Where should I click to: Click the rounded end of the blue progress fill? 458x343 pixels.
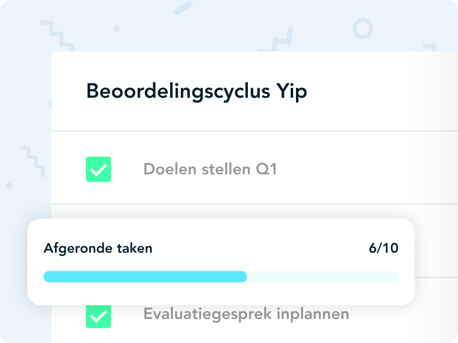click(244, 277)
